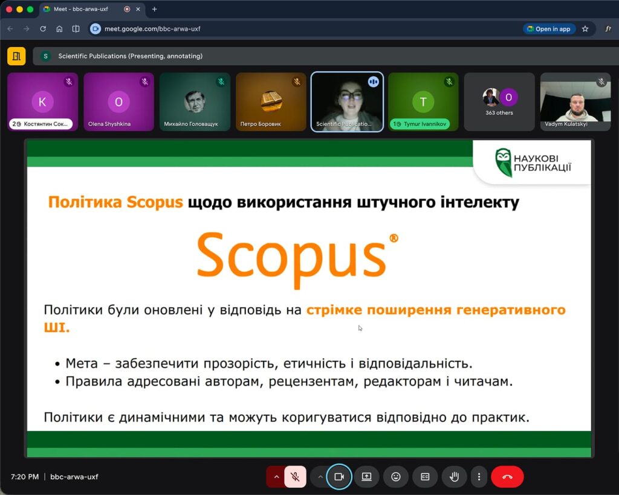Image resolution: width=619 pixels, height=495 pixels.
Task: Reload the Meet page
Action: (43, 29)
